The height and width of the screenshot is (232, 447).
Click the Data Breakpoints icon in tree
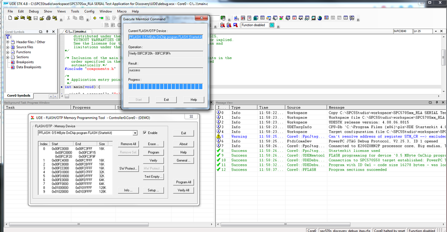(x=13, y=67)
